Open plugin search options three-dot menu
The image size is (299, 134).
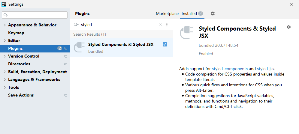167,25
